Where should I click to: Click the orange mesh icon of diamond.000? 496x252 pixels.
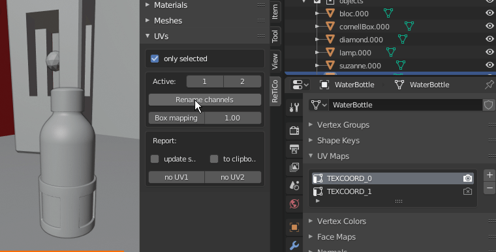330,40
